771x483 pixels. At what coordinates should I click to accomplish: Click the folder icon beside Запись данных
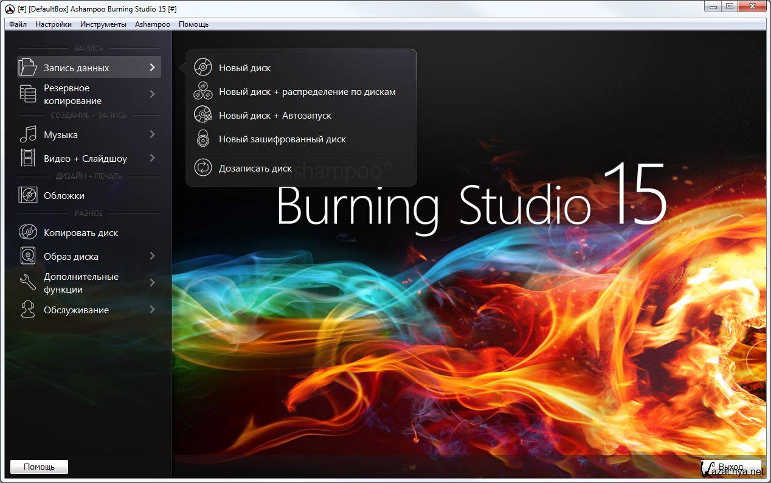click(x=28, y=68)
